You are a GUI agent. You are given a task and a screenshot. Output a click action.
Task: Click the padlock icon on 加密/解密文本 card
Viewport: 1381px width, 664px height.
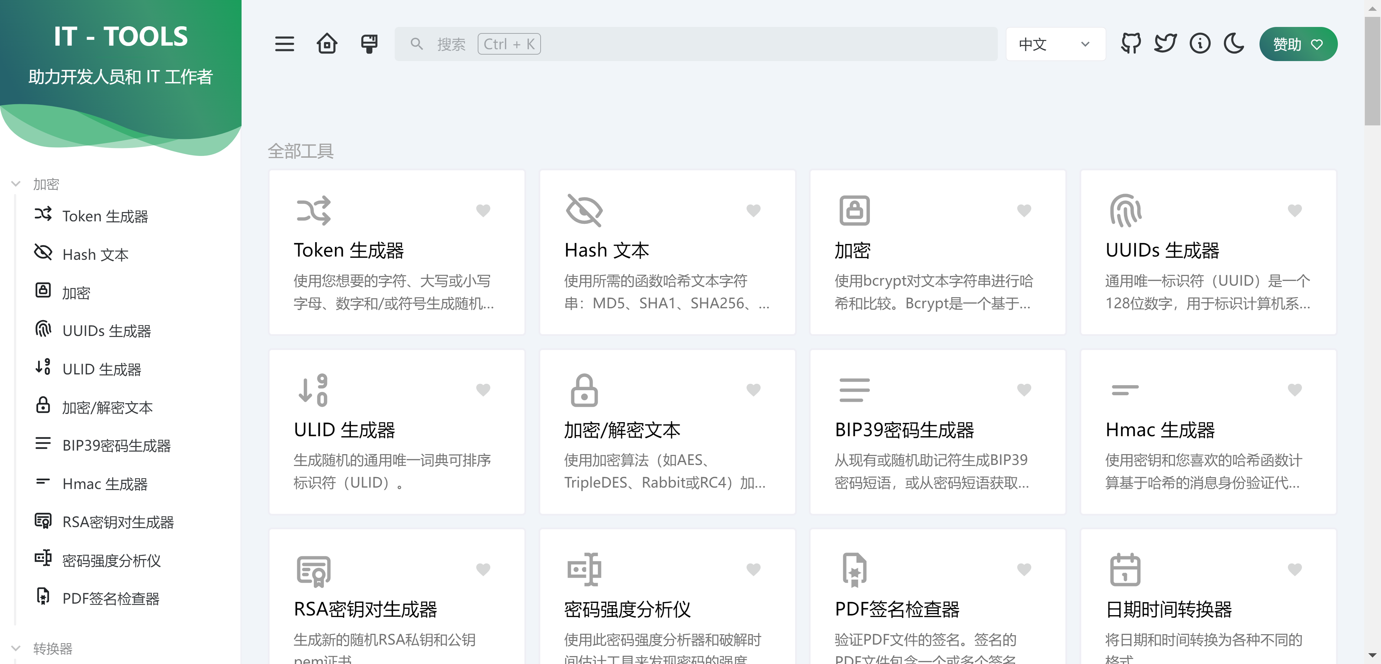click(584, 390)
